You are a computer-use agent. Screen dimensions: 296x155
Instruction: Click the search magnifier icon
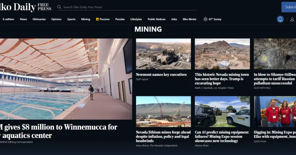click(59, 7)
